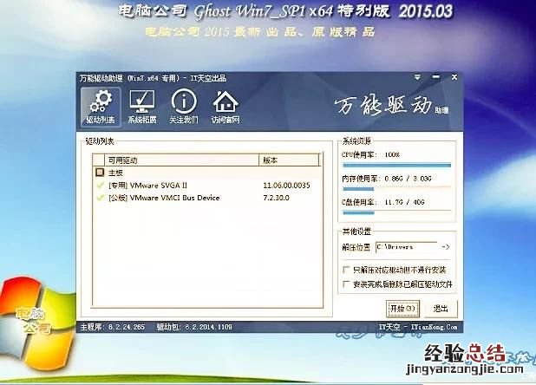Uncheck the VMware VMCI Bus Device driver
Image resolution: width=536 pixels, height=385 pixels.
100,198
